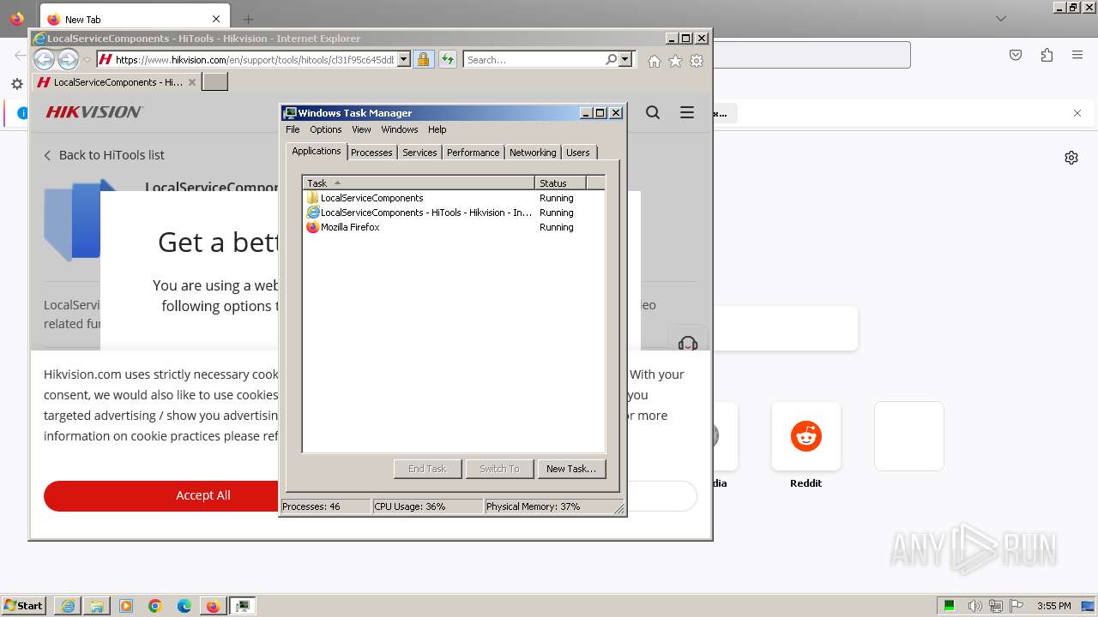Switch to Networking tab

pyautogui.click(x=533, y=153)
